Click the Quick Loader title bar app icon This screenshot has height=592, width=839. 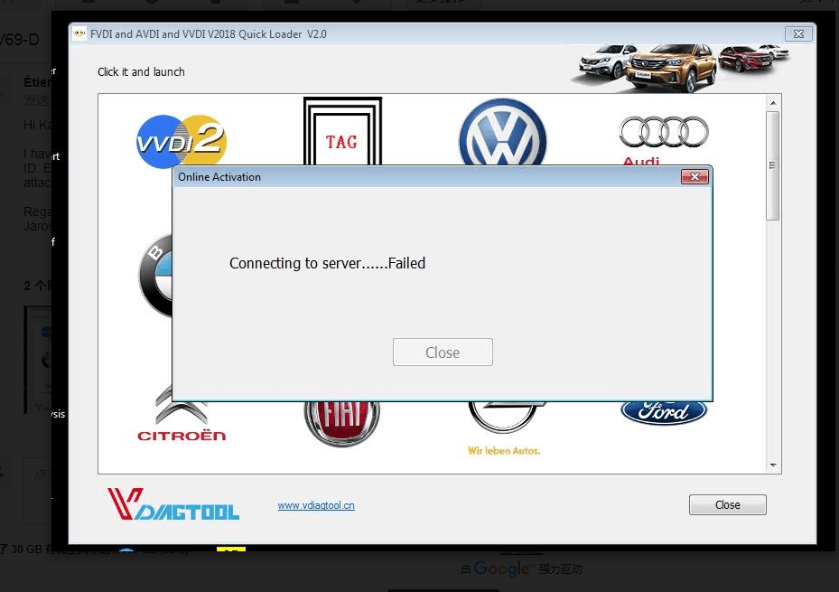[x=79, y=33]
